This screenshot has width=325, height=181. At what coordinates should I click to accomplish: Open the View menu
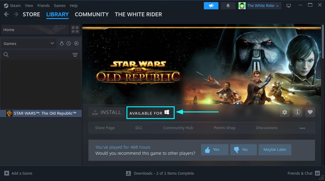click(29, 5)
